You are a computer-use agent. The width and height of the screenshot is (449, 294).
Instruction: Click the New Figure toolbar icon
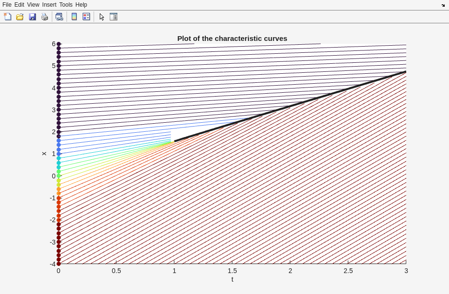click(8, 17)
